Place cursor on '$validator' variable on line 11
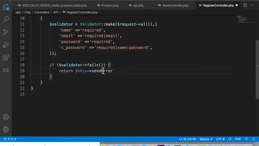 point(61,24)
